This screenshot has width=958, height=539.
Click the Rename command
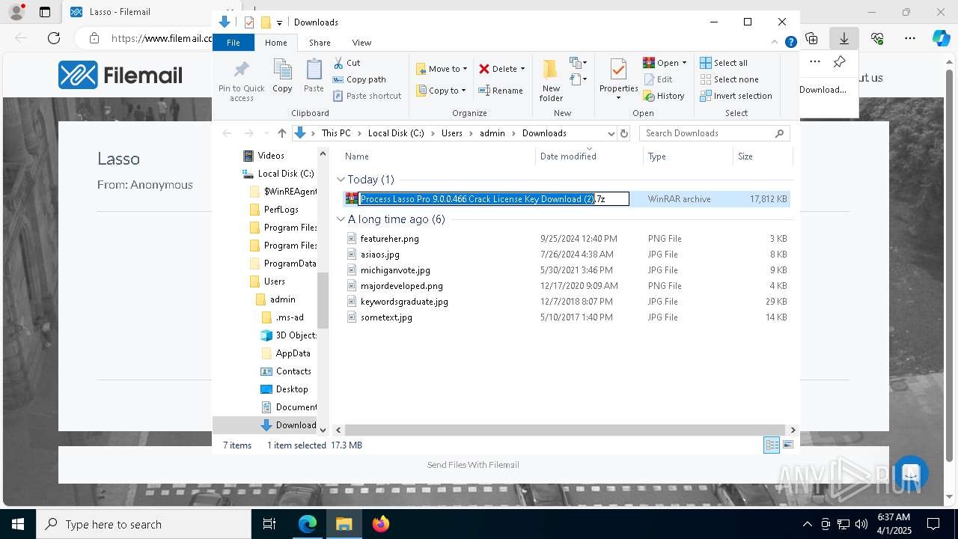coord(501,91)
